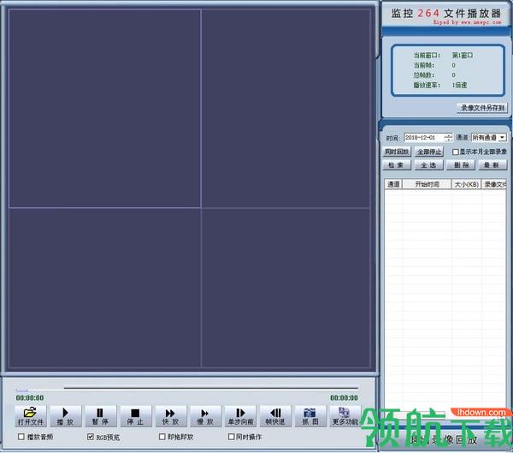Click the date field 2018-12-01
This screenshot has width=513, height=453.
point(424,137)
